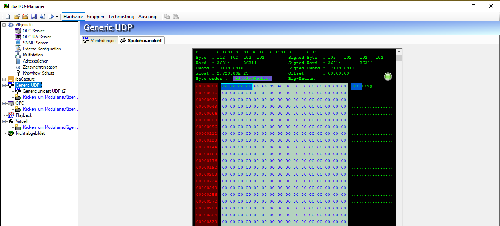
Task: Select Multistation tree item
Action: point(33,55)
